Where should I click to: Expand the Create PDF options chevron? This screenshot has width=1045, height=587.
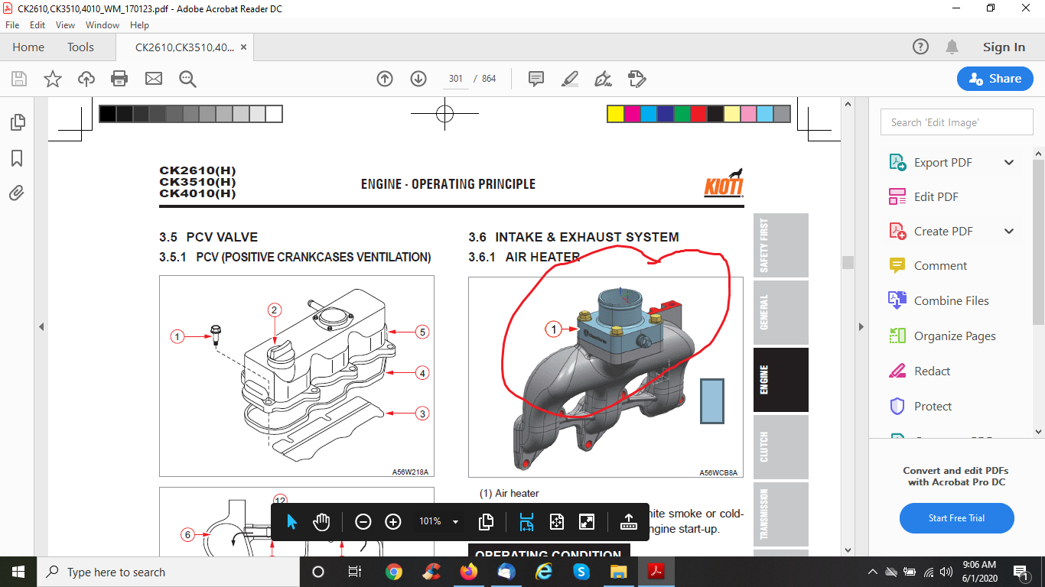pos(1009,232)
